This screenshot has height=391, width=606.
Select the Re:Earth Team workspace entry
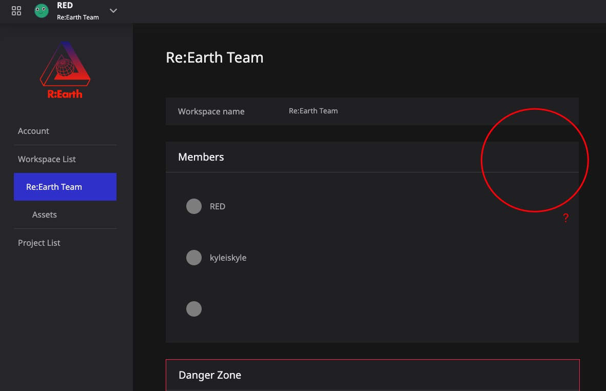54,187
